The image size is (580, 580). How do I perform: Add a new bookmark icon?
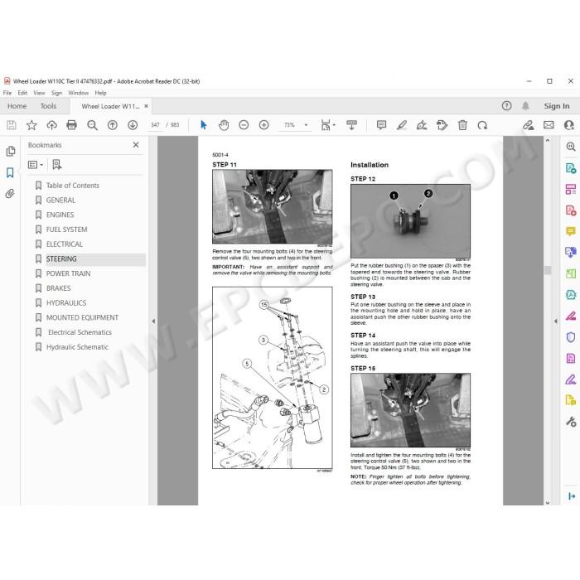tap(56, 165)
